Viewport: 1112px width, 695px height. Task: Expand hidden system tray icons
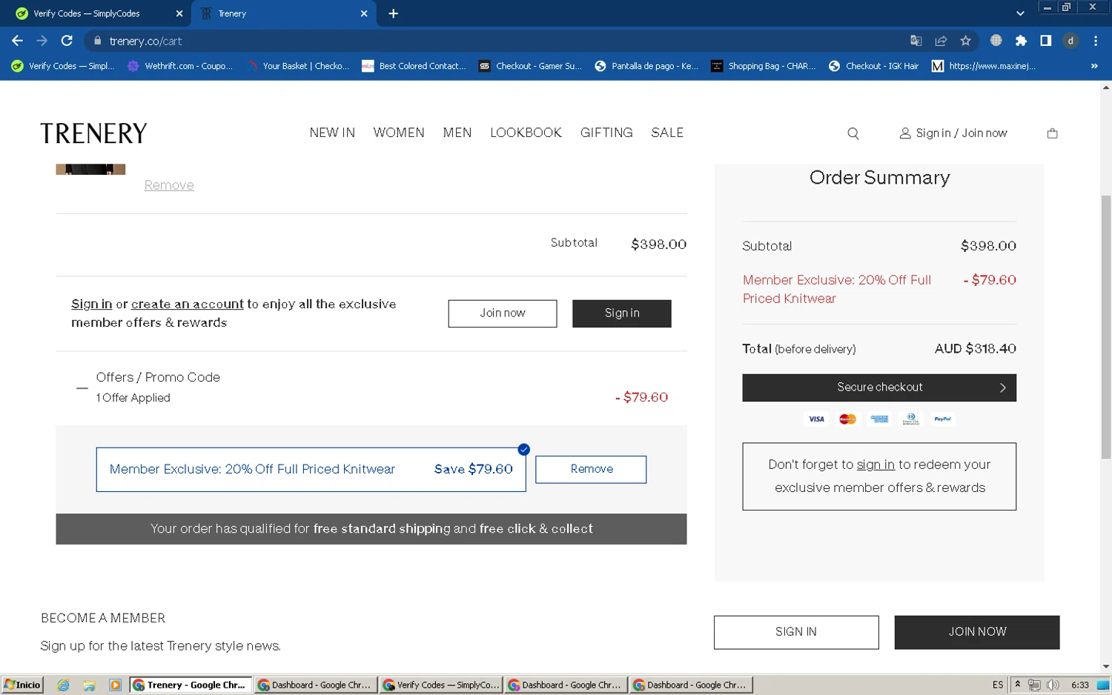click(1018, 685)
